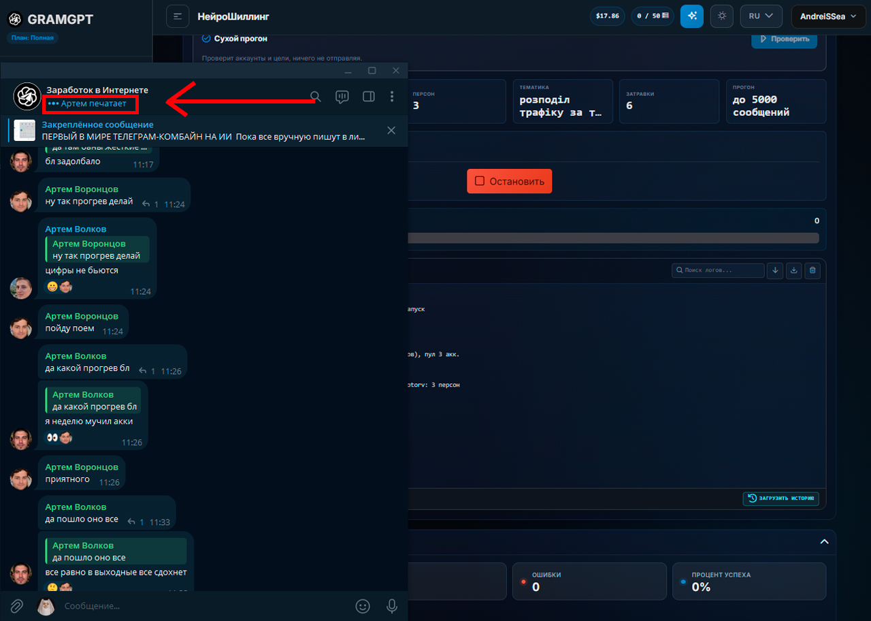Stop the run with Остановить button
Screen dimensions: 871x621
point(510,181)
